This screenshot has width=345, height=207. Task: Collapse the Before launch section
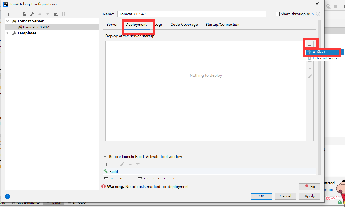105,156
